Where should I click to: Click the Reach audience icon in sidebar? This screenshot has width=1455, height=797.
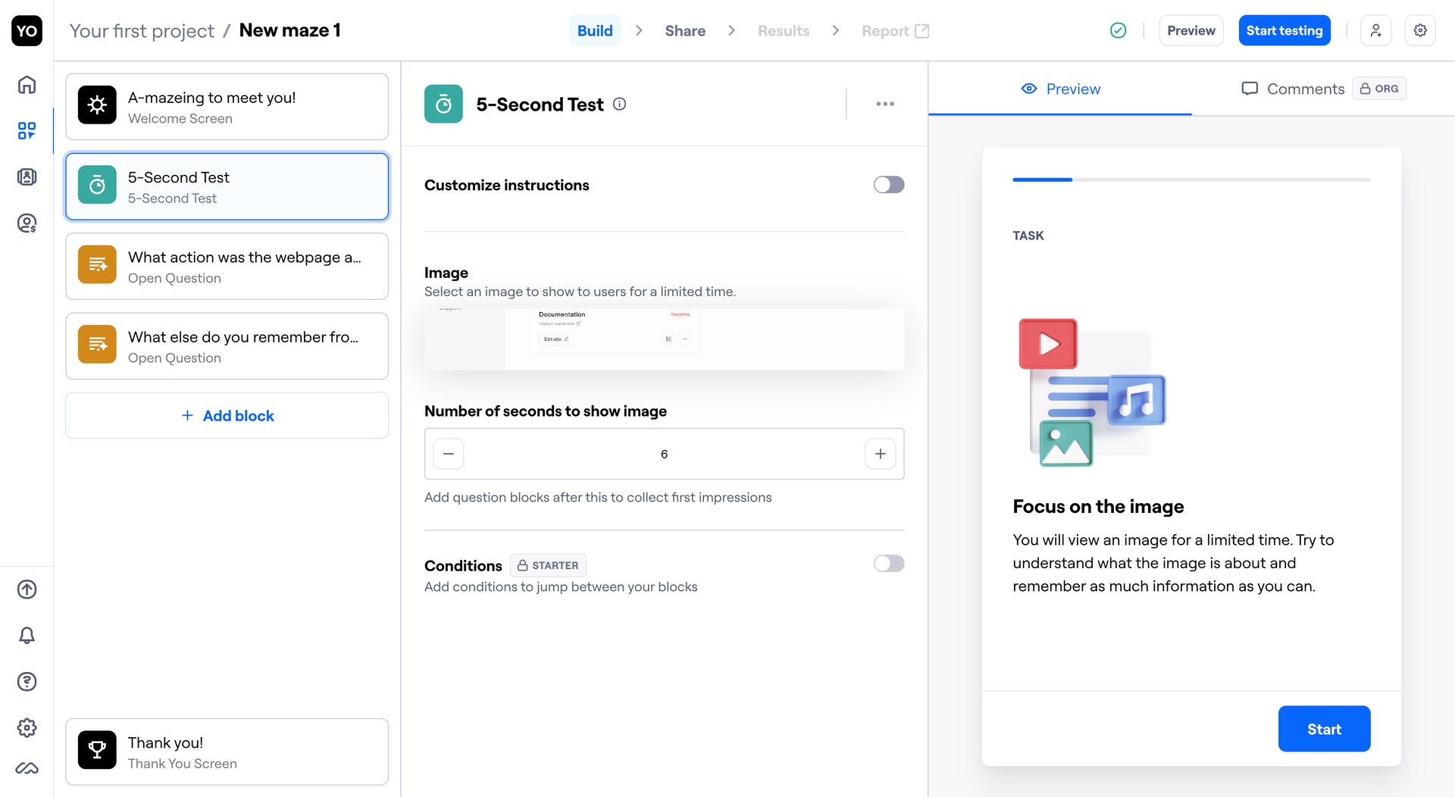tap(27, 223)
